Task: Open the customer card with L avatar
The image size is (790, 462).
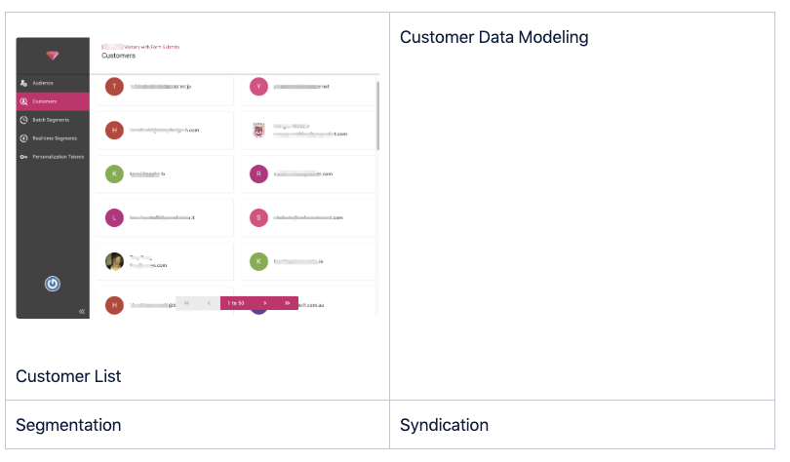Action: point(163,217)
